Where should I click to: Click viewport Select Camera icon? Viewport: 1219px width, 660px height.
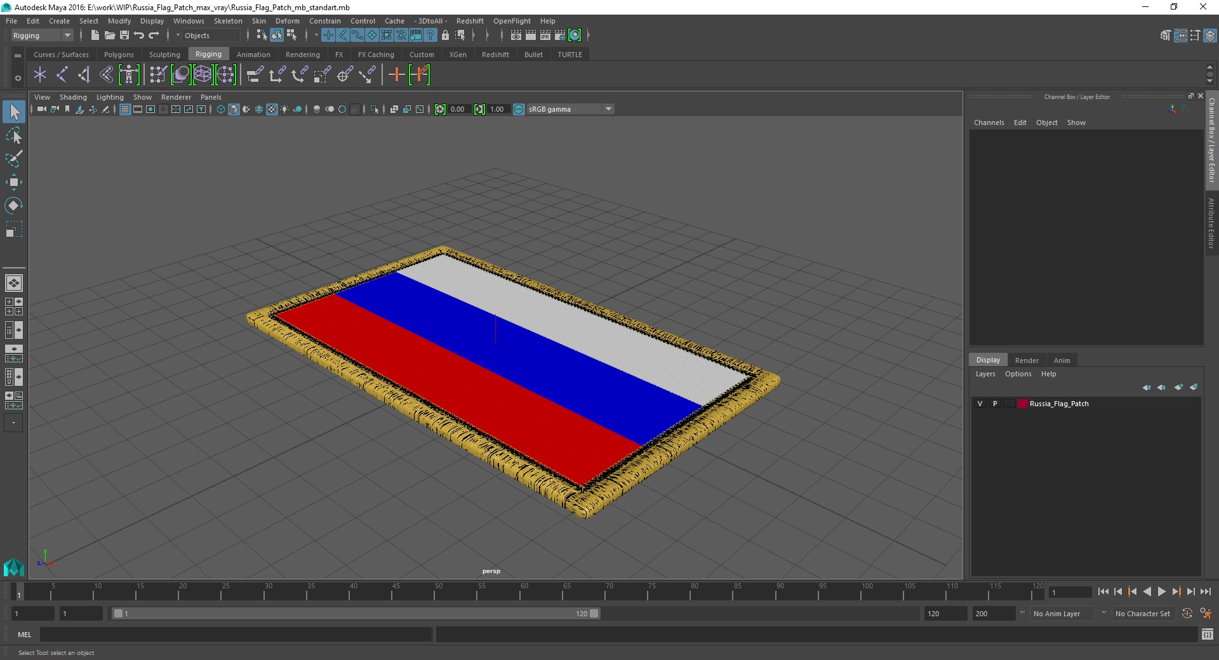tap(41, 109)
